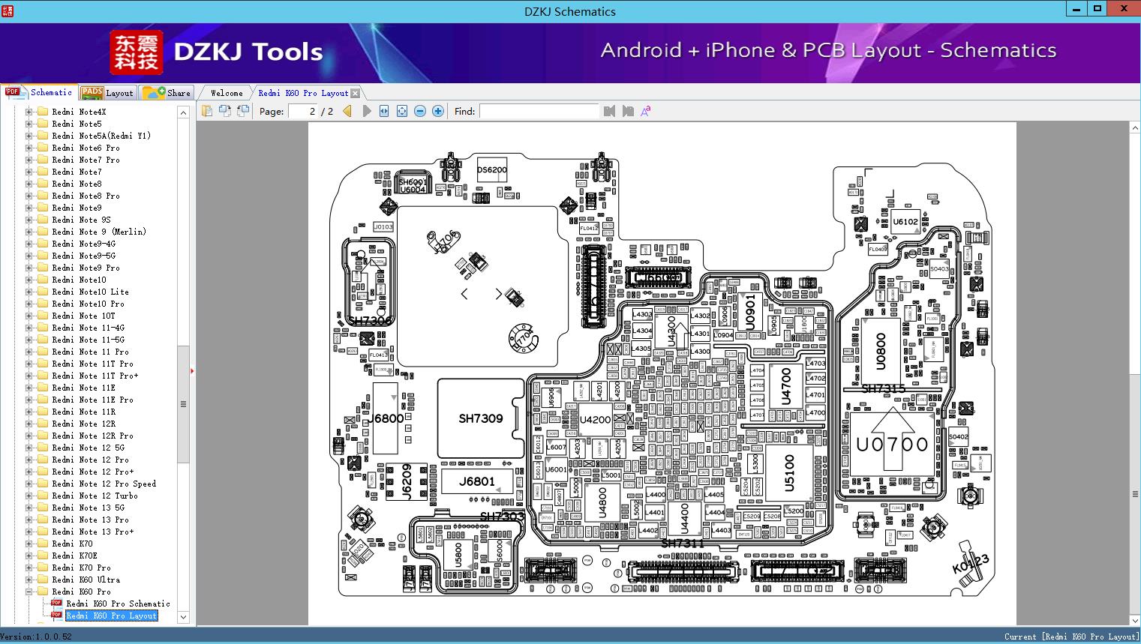Click the yellow document icon beside Page label
The height and width of the screenshot is (644, 1141).
click(x=207, y=111)
